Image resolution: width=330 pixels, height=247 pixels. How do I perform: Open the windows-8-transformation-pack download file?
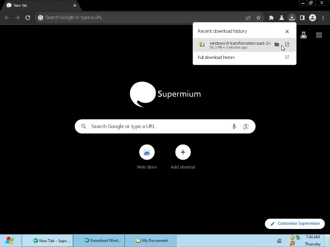(x=287, y=44)
